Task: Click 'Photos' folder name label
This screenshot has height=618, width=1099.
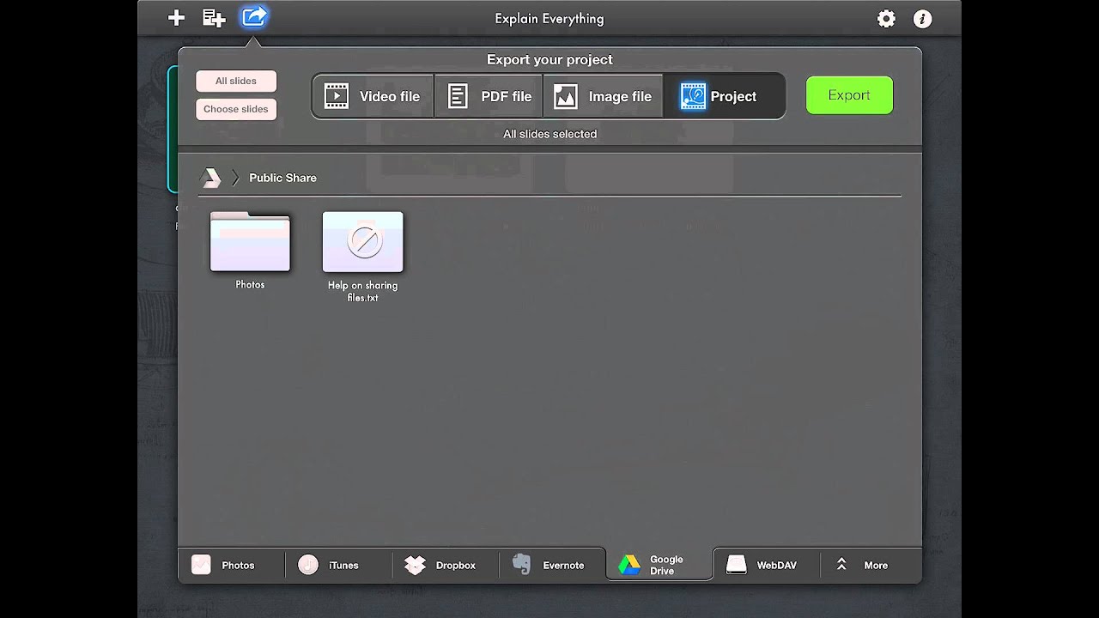Action: tap(250, 284)
